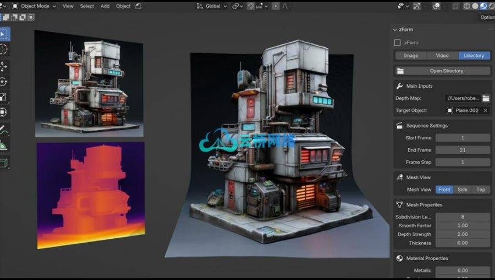Screen dimensions: 495x280
Task: Click the proportional falloff curve icon
Action: (285, 6)
